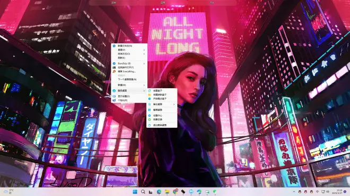Click the Bandizip icon in context menu
The width and height of the screenshot is (350, 196).
[x=114, y=63]
